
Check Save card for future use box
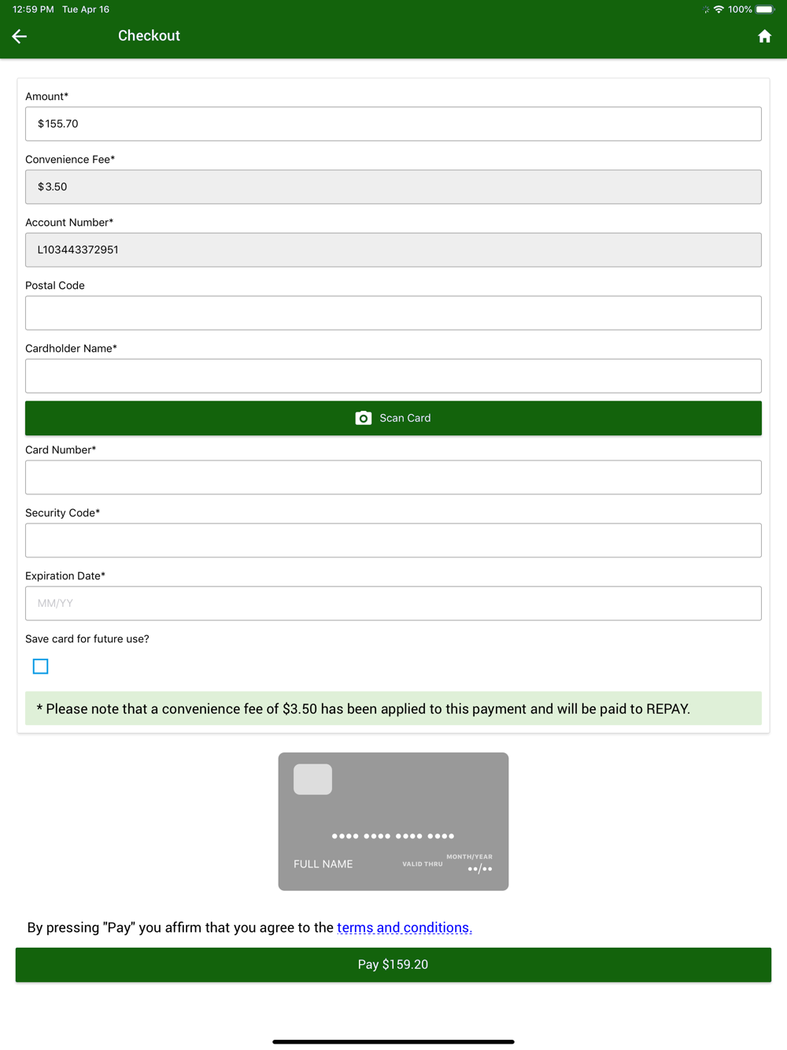pyautogui.click(x=41, y=667)
